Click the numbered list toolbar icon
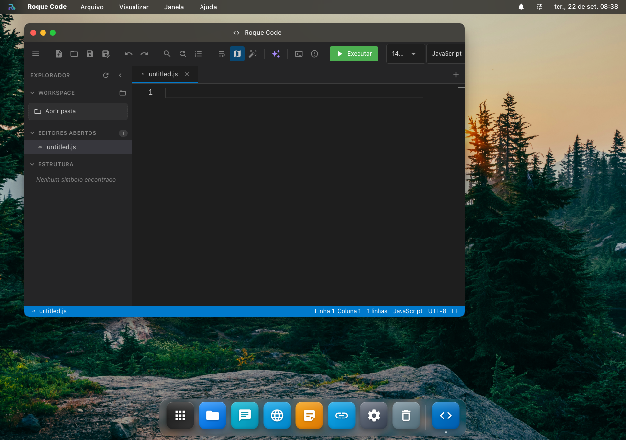626x440 pixels. 199,54
